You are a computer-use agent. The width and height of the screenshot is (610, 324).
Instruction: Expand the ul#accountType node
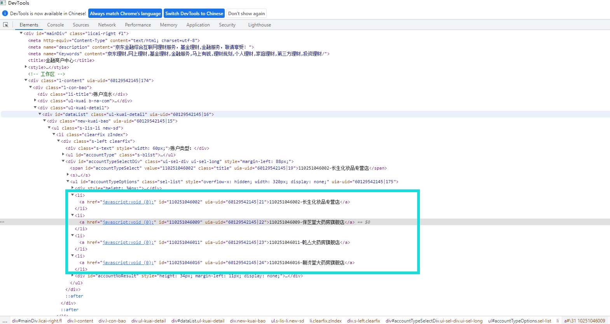63,154
